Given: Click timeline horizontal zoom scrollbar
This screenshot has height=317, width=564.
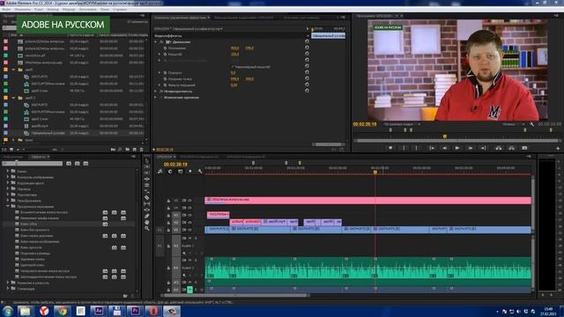Looking at the screenshot, I should point(235,296).
